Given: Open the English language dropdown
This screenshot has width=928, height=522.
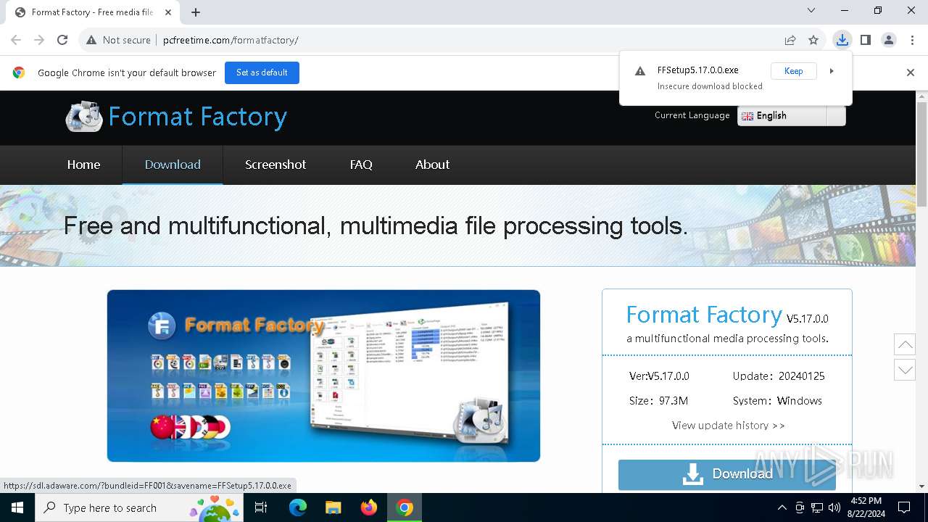Looking at the screenshot, I should (x=792, y=116).
